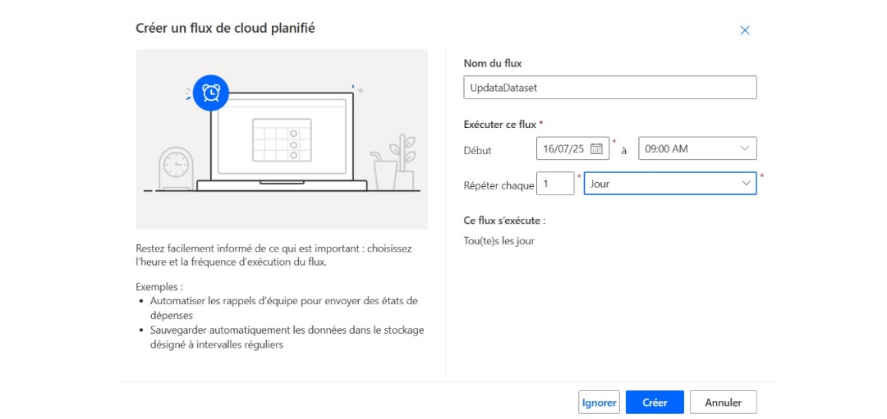The image size is (887, 419).
Task: Focus the Nom du flux text field
Action: click(609, 88)
